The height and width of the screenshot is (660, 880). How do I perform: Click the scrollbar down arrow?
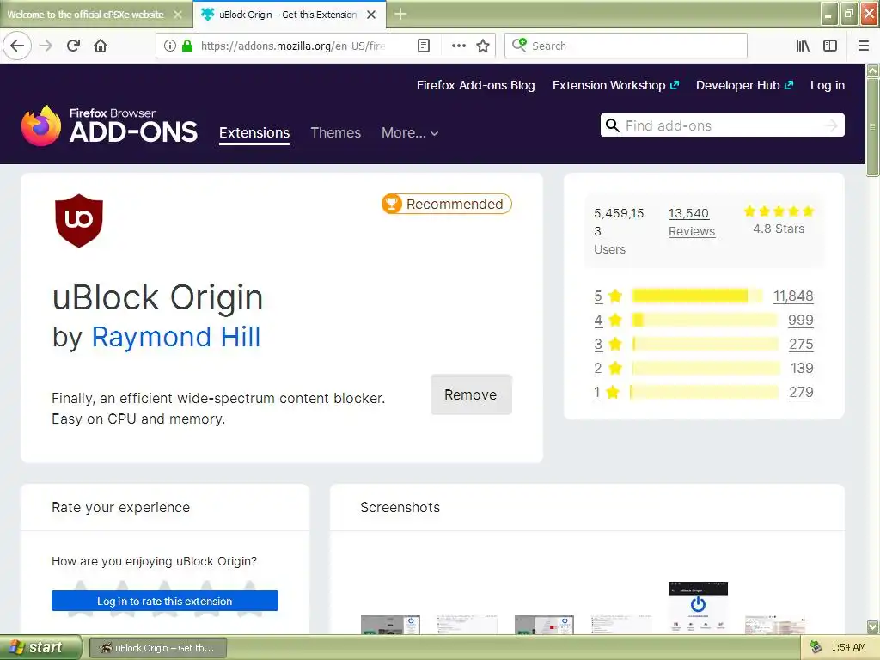point(873,626)
